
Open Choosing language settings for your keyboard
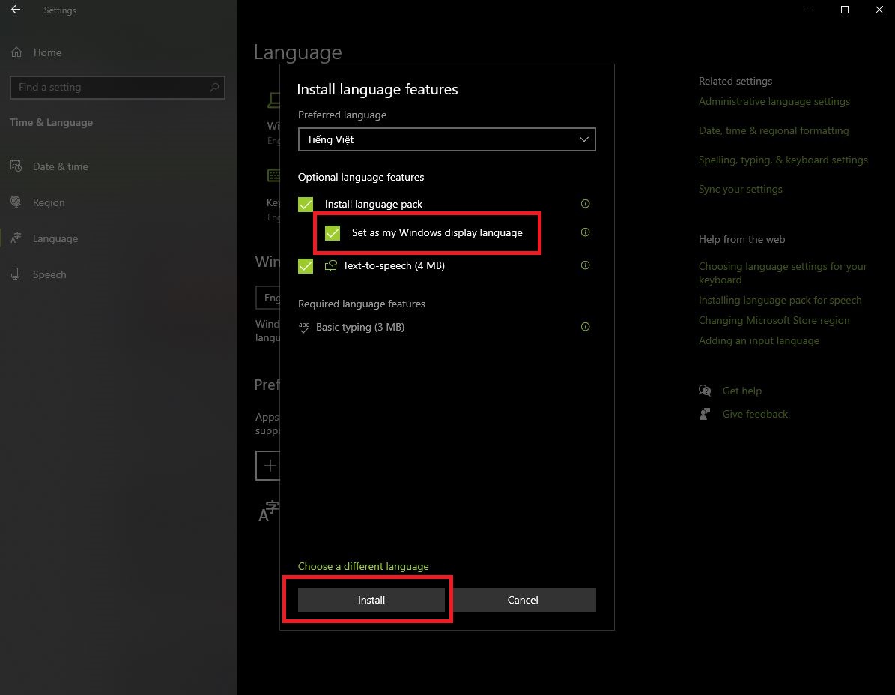(783, 273)
